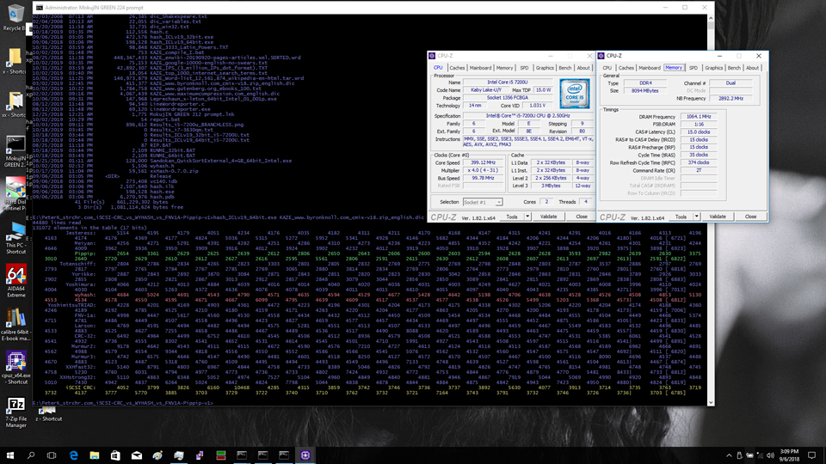The width and height of the screenshot is (826, 464).
Task: Click the Multiplier value x 4.0 (4 - 31)
Action: pos(483,170)
